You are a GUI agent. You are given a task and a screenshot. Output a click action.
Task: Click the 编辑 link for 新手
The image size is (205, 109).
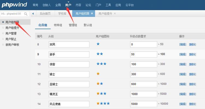coord(183,55)
